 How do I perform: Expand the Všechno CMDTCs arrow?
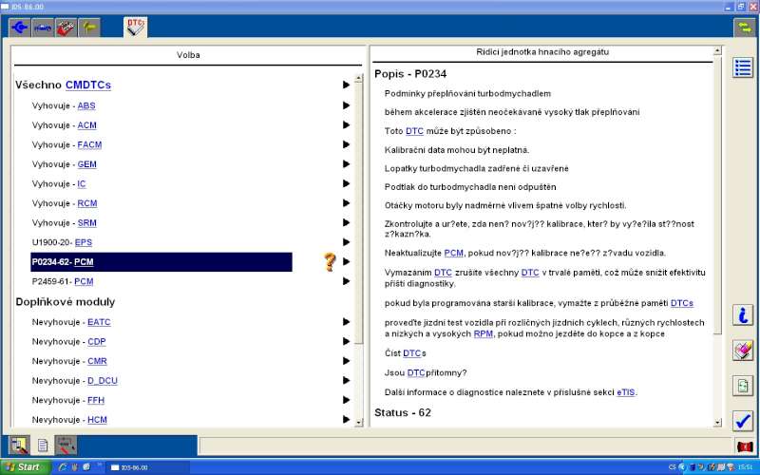pos(347,85)
